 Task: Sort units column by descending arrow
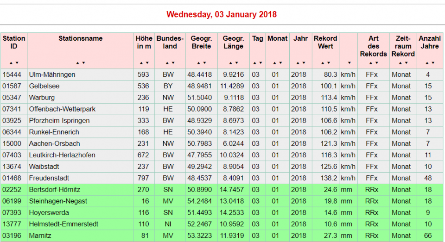(x=348, y=63)
